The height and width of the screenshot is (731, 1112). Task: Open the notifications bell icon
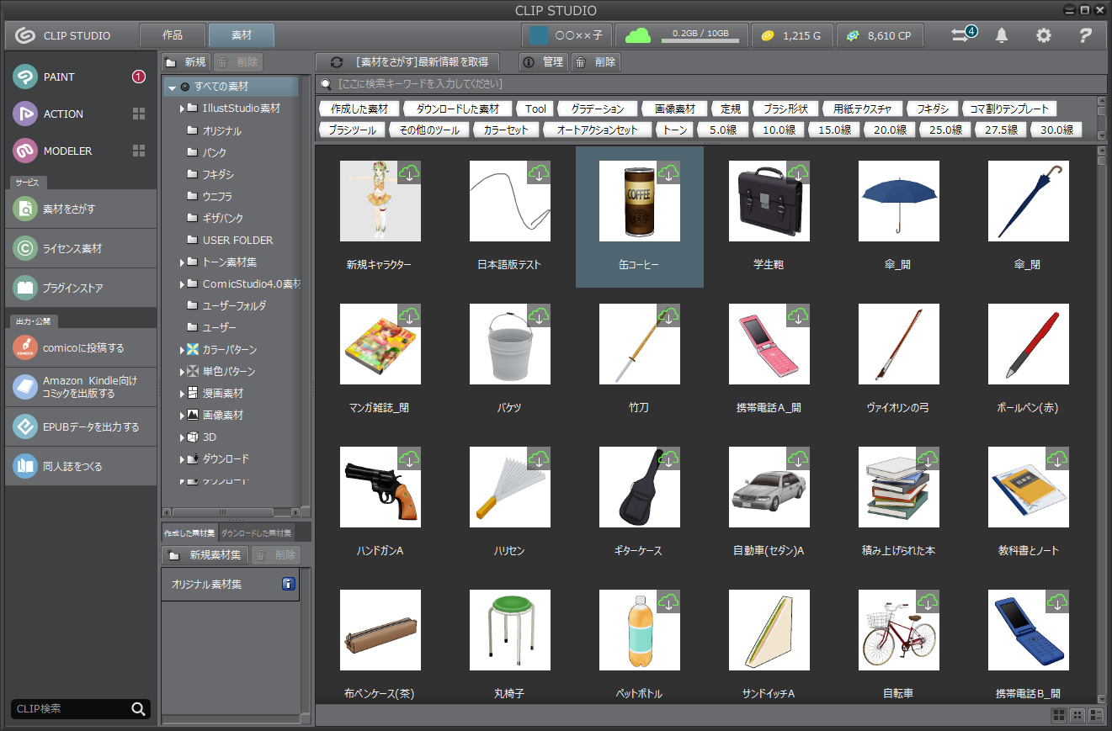coord(1000,35)
